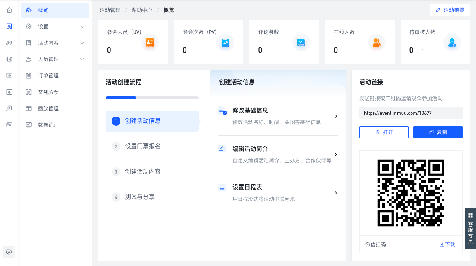Viewport: 476px width, 266px height.
Task: Copy the link with the 复制 button
Action: point(438,132)
